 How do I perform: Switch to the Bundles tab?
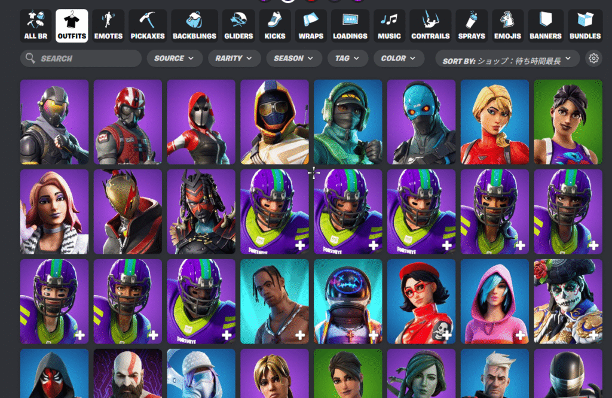[585, 26]
